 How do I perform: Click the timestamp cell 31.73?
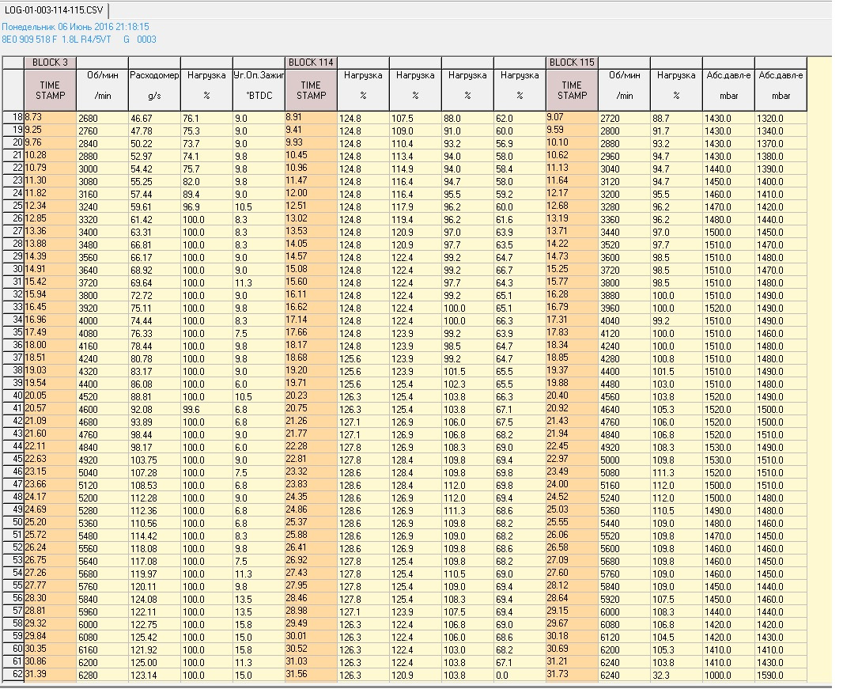[572, 675]
